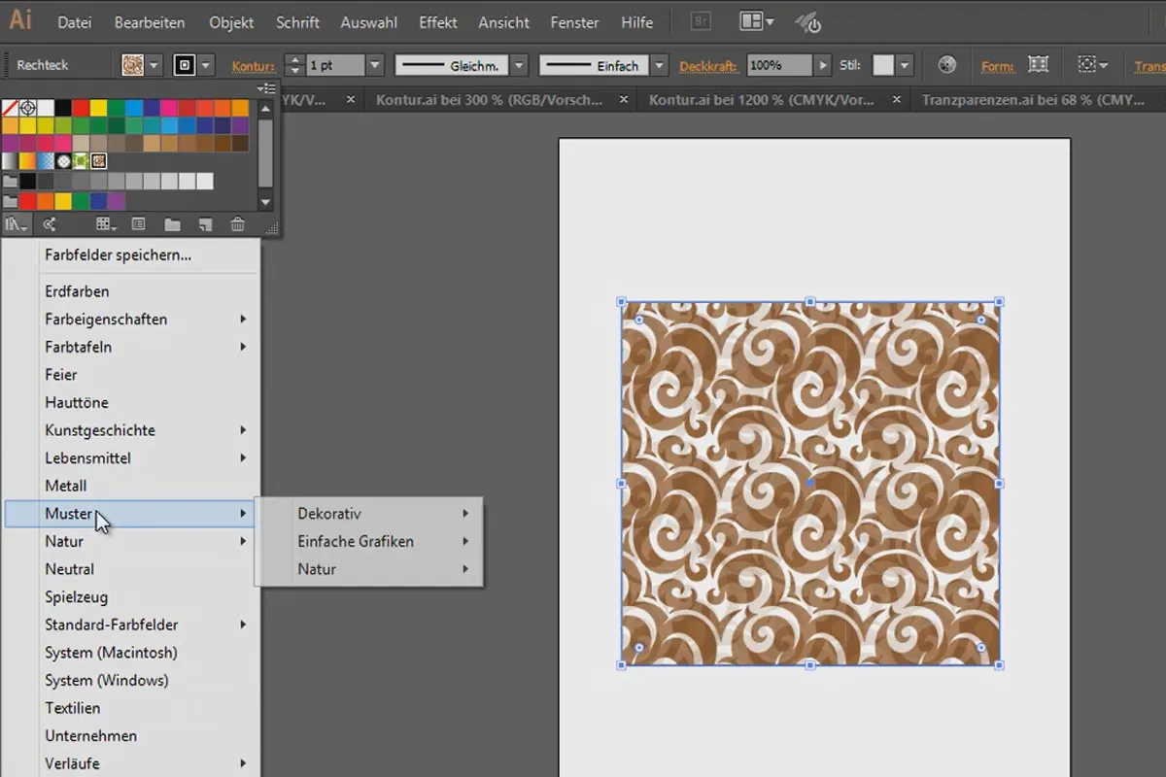Viewport: 1166px width, 777px height.
Task: Choose Farbfelder speichern... from the list
Action: coord(118,255)
